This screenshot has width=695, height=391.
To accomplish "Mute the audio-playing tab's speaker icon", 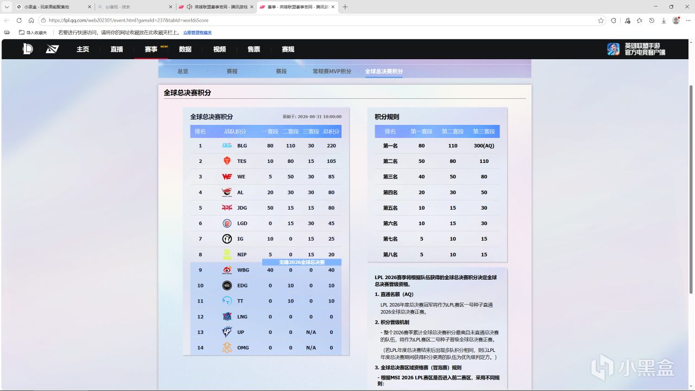I will point(189,7).
